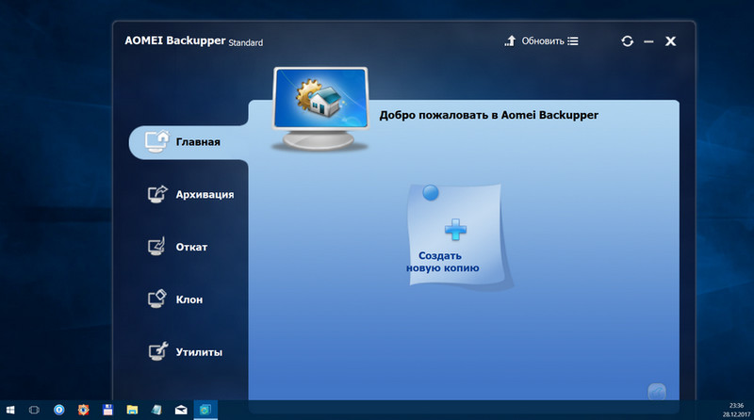Open the Откат restore section
The image size is (754, 420).
pyautogui.click(x=177, y=247)
